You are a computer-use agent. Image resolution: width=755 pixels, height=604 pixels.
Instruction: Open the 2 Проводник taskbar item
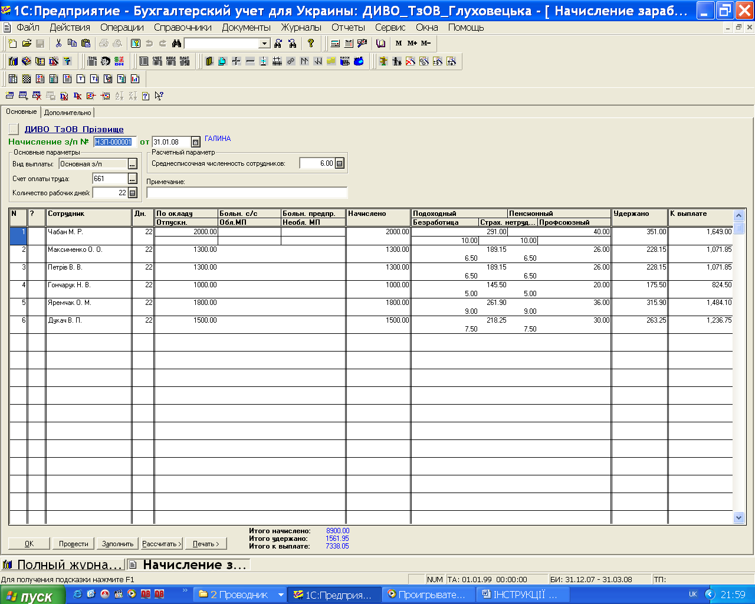240,595
